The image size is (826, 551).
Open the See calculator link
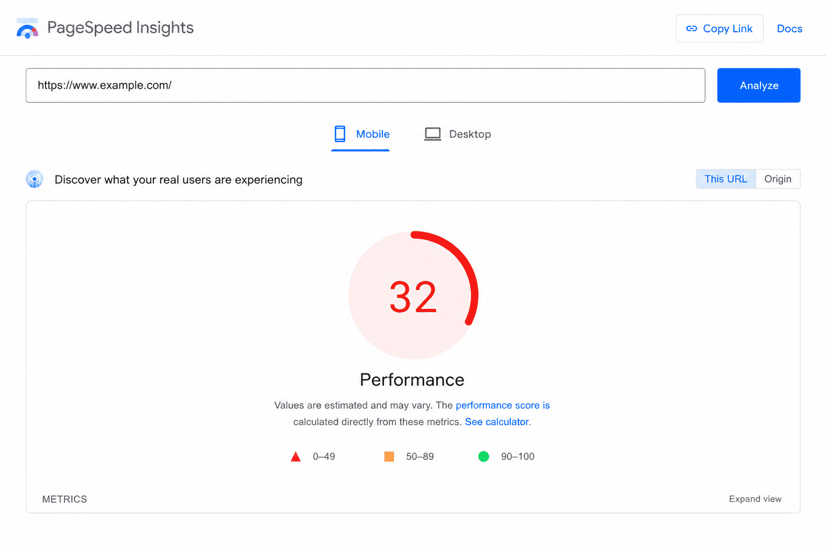coord(497,422)
